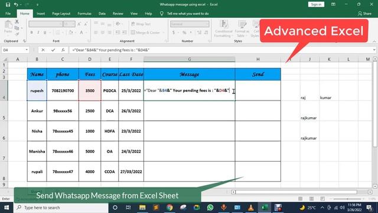The height and width of the screenshot is (213, 378).
Task: Click the Orientation text-angle icon
Action: 118,24
